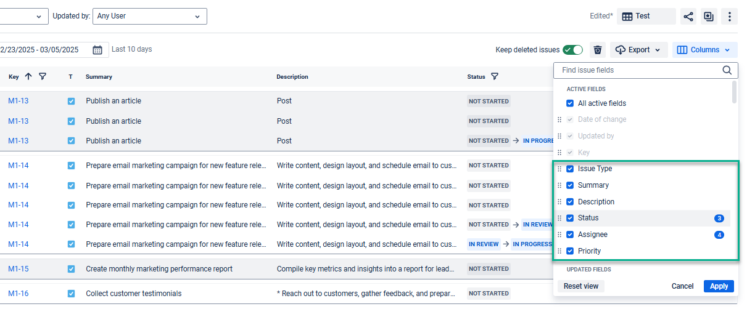
Task: Open issue M1-15 key link
Action: (19, 269)
